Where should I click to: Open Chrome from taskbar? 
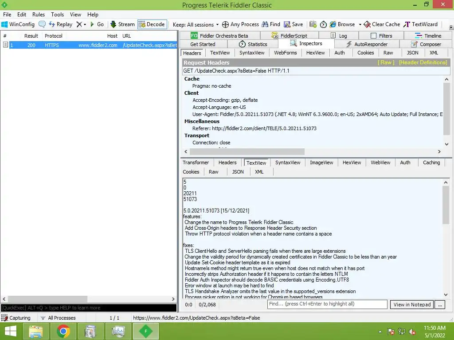(x=63, y=331)
